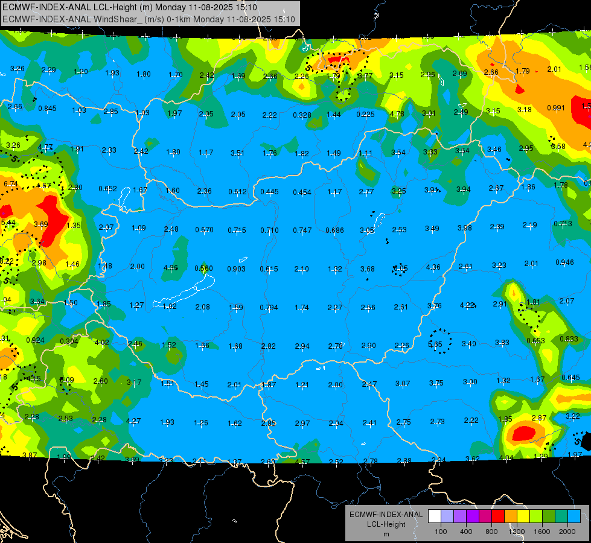
Task: Click the 1600 legend scale label
Action: pos(541,532)
